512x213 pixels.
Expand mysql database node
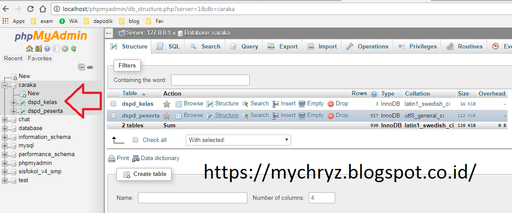point(5,146)
